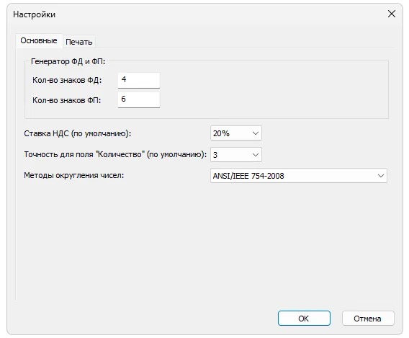This screenshot has height=338, width=409.
Task: Click the Кол-во знаков ФП label
Action: 66,100
